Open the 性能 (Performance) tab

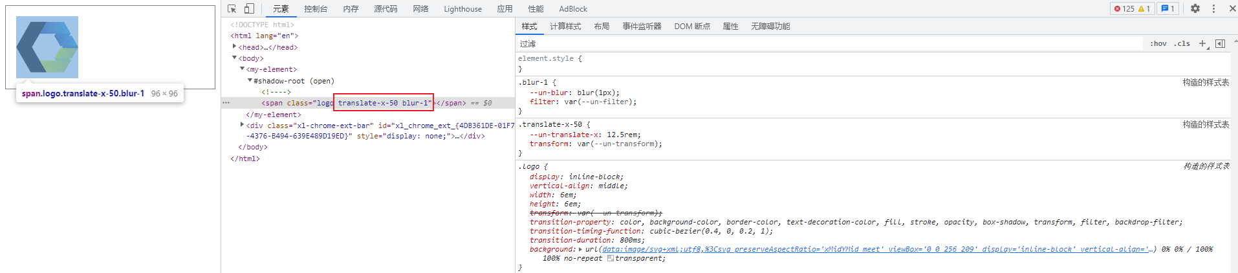pos(536,8)
